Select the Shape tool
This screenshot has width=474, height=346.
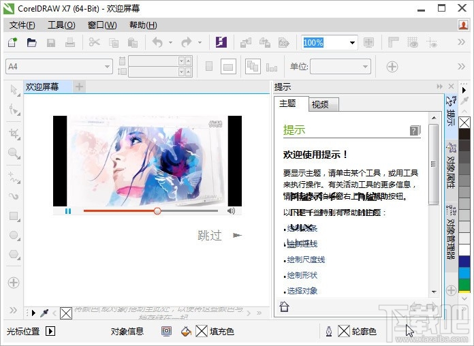pyautogui.click(x=14, y=110)
